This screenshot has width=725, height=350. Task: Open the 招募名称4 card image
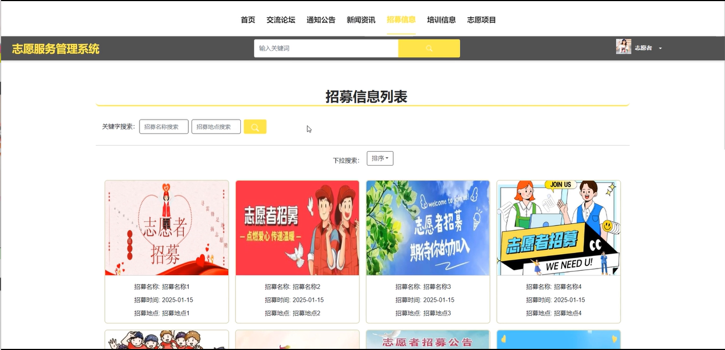(x=559, y=228)
